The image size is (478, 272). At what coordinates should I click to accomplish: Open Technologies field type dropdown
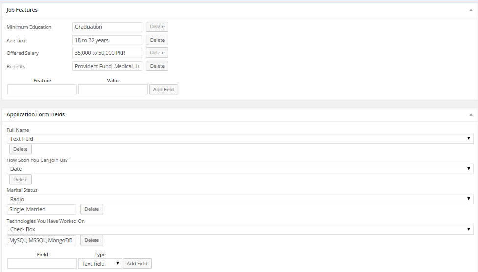click(240, 229)
